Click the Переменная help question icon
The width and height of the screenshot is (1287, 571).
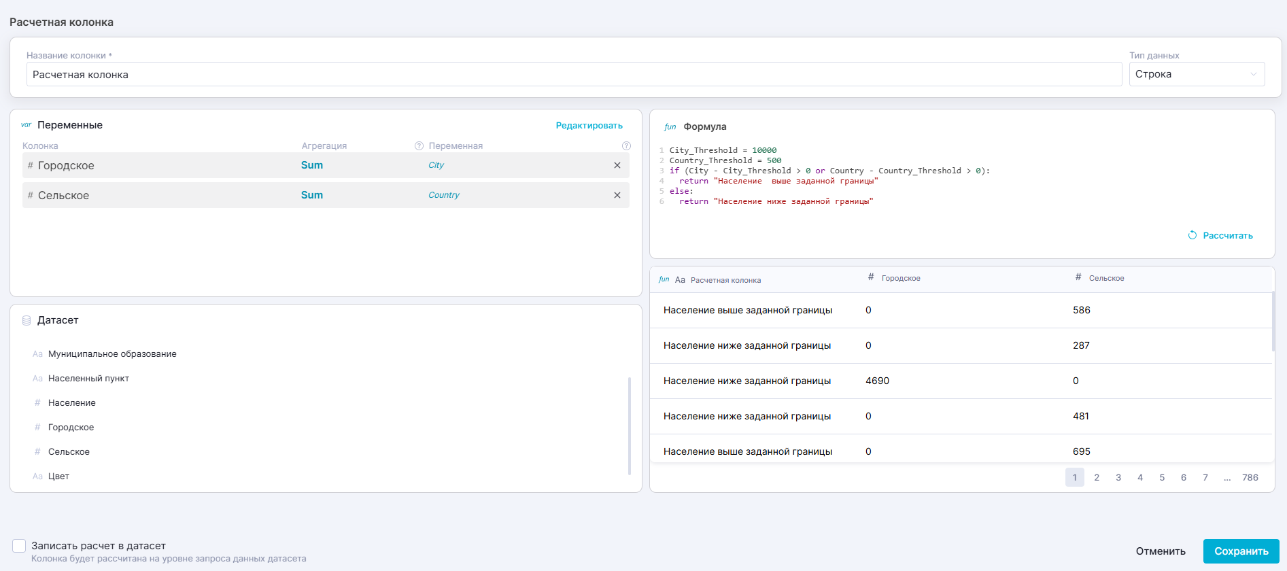(x=626, y=146)
